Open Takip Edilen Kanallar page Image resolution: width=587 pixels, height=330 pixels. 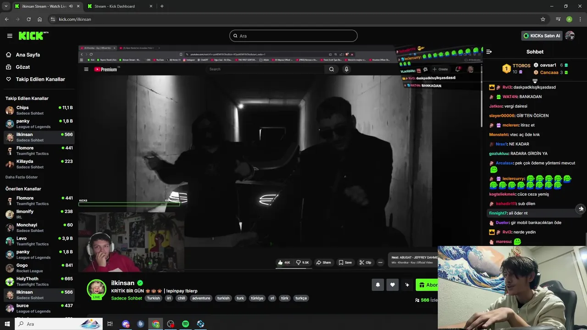35,79
